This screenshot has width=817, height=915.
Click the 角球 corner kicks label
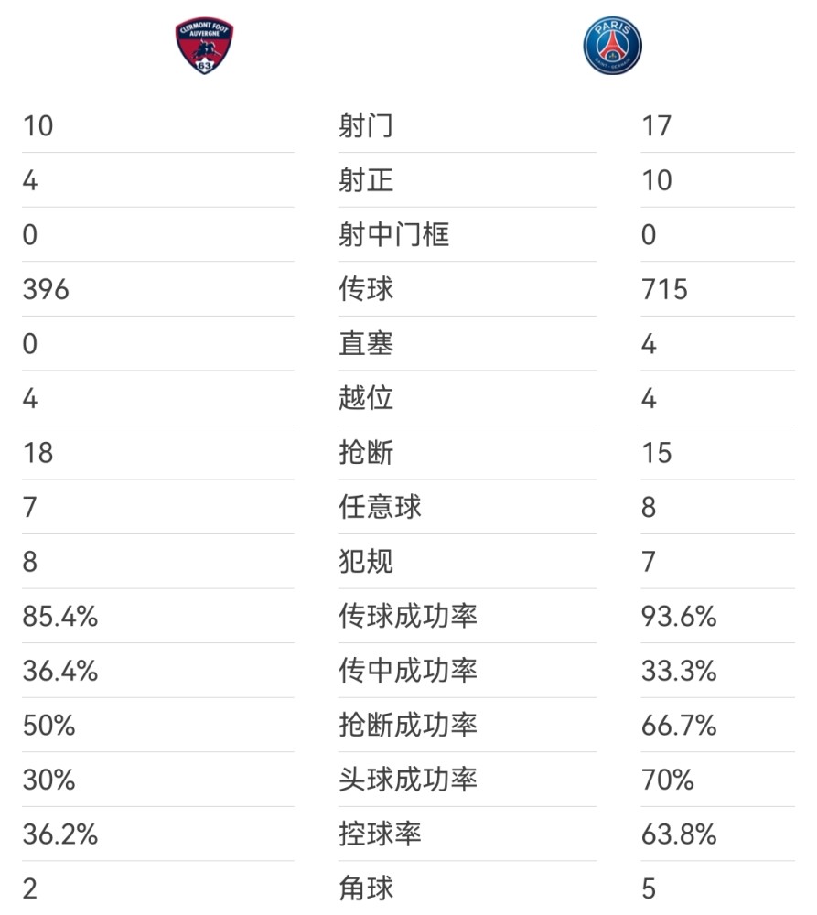[x=366, y=888]
